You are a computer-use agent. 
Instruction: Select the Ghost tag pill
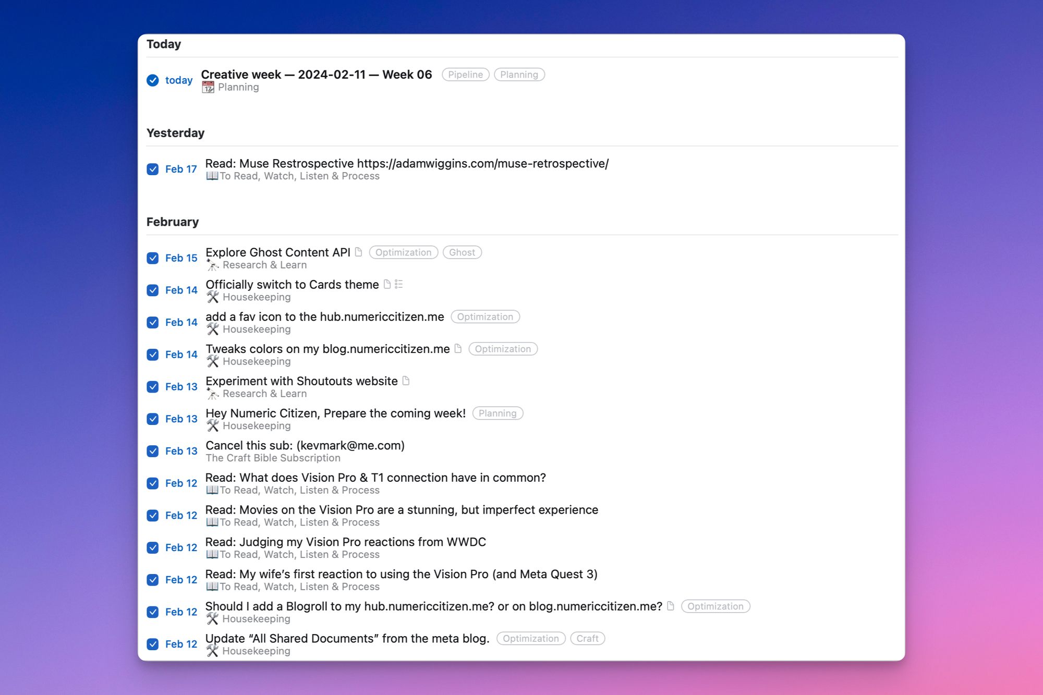coord(462,252)
